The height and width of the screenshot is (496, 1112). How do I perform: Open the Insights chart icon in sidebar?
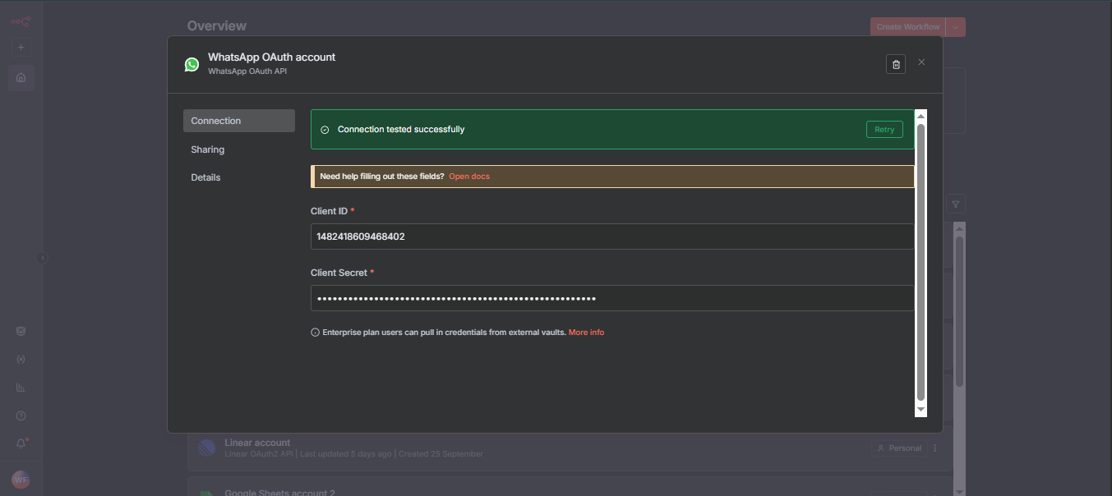21,388
